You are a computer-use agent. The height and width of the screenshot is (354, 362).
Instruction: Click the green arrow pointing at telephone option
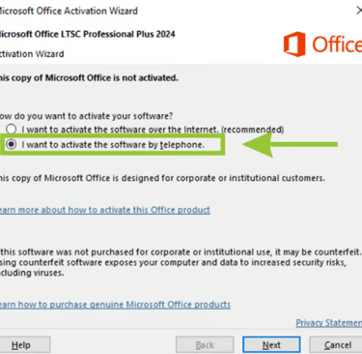[x=290, y=144]
